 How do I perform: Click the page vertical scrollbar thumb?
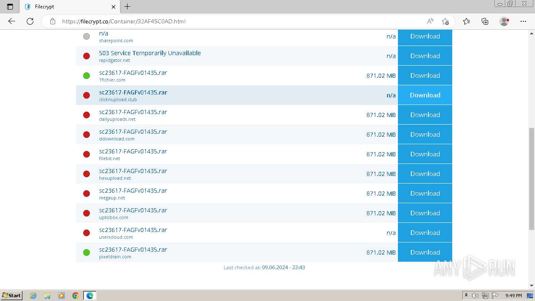point(532,179)
